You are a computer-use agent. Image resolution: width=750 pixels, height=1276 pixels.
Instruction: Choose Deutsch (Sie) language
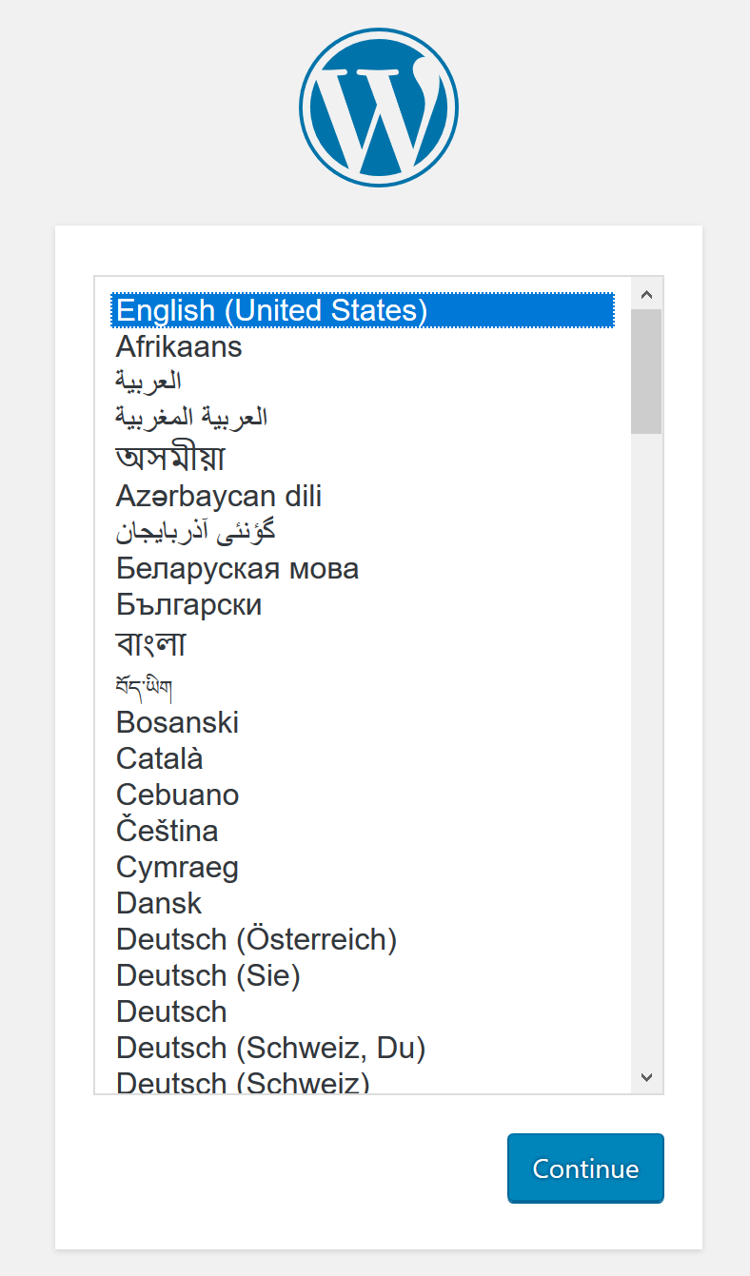pos(363,975)
